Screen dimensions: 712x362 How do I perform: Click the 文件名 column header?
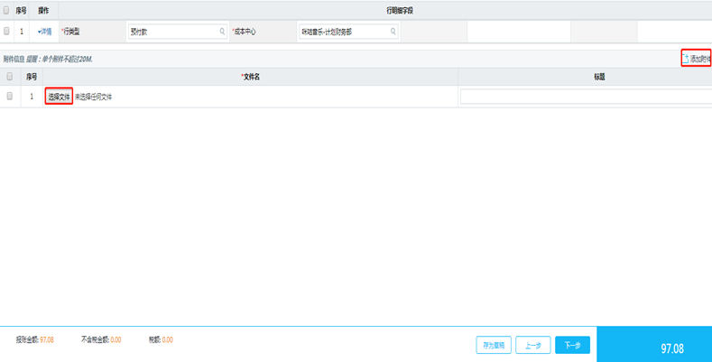250,78
